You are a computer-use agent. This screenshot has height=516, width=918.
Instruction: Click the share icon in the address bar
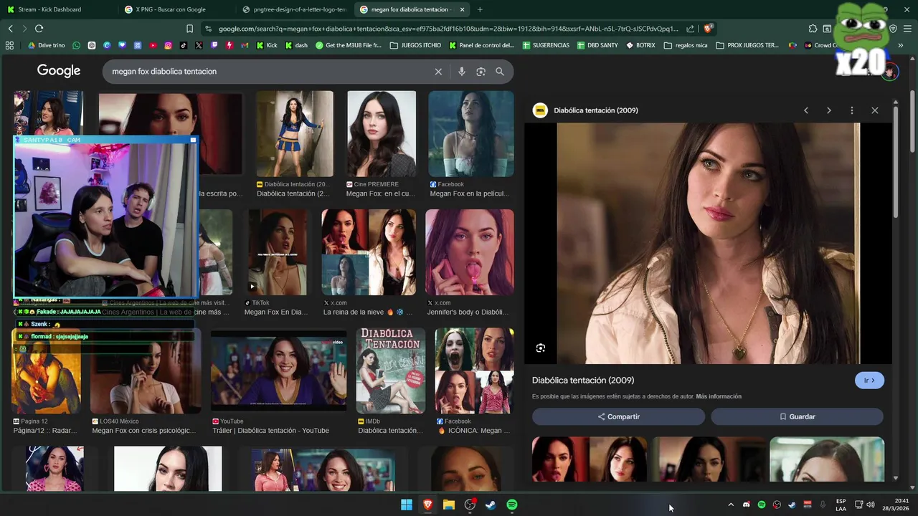coord(690,29)
